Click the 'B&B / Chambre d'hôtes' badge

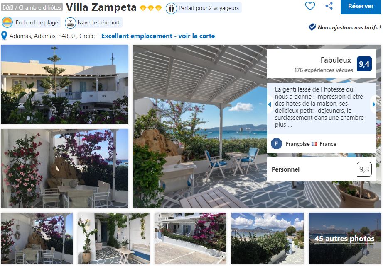[x=32, y=7]
